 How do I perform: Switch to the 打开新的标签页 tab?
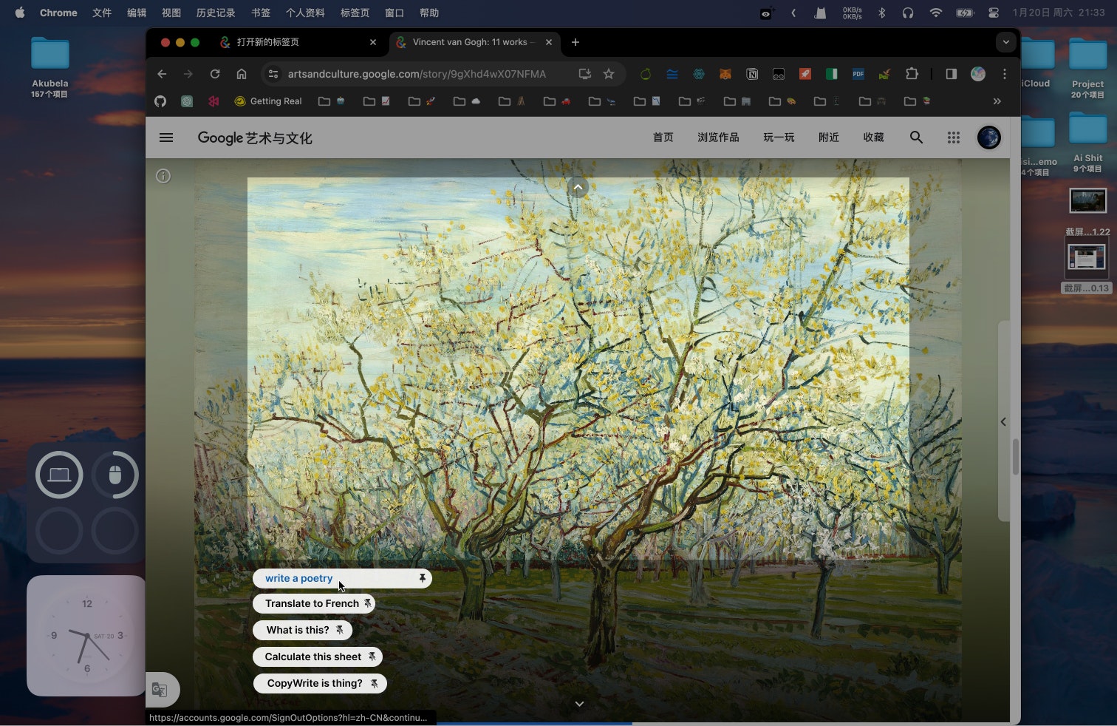click(299, 42)
